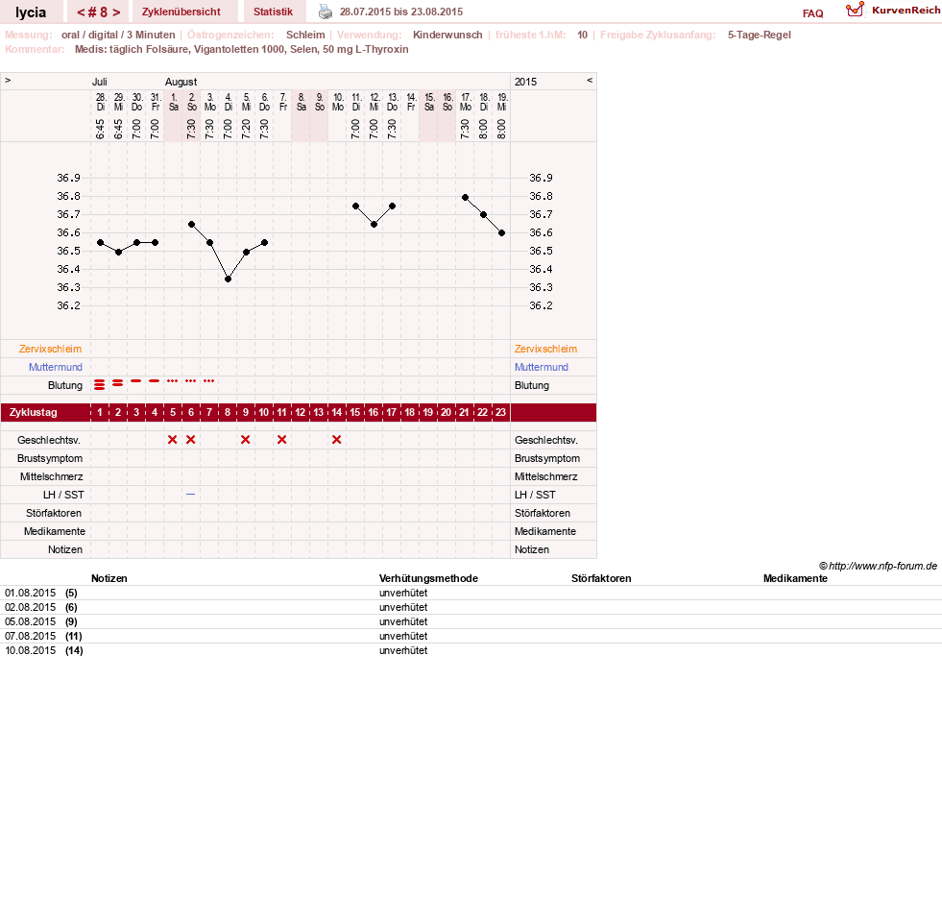Open the KurvenReich link
The image size is (942, 923).
tap(906, 11)
